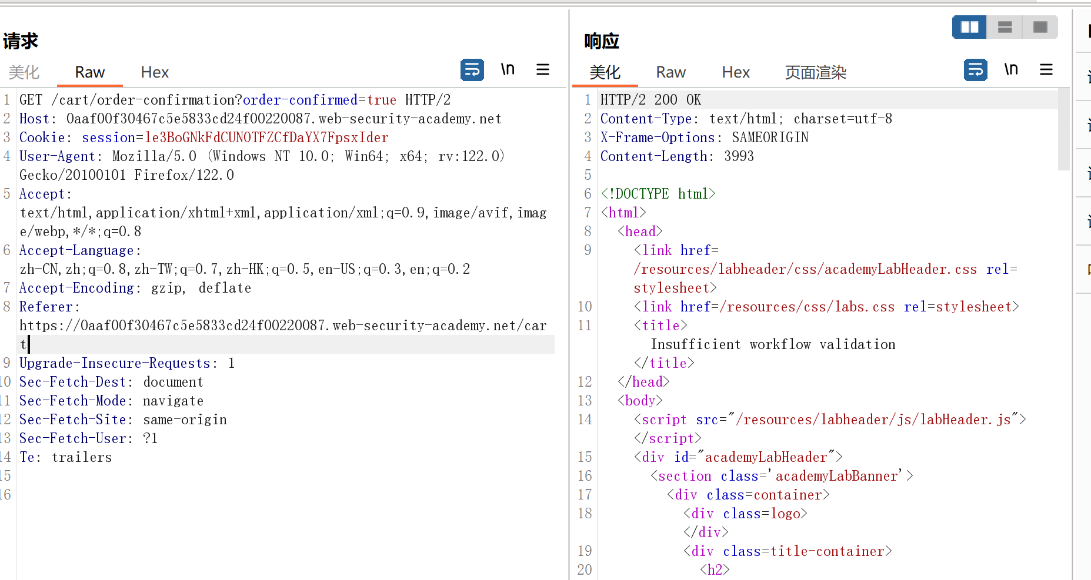This screenshot has width=1091, height=580.
Task: Click the Te: trailers header line
Action: [x=65, y=457]
